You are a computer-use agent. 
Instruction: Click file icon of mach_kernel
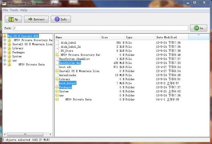tap(57, 83)
